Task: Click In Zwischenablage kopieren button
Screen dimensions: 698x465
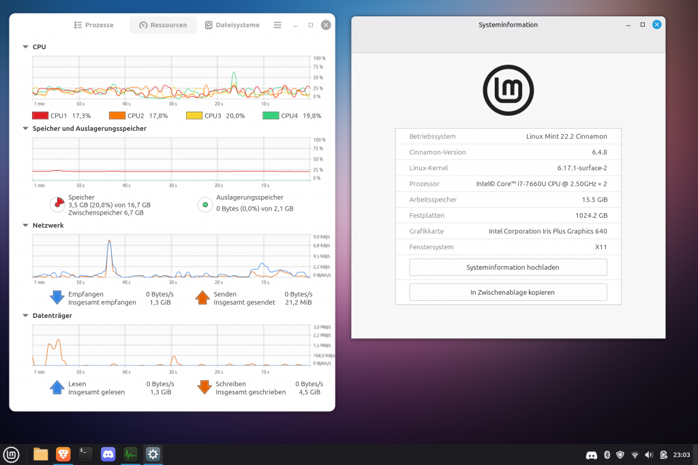Action: tap(508, 292)
